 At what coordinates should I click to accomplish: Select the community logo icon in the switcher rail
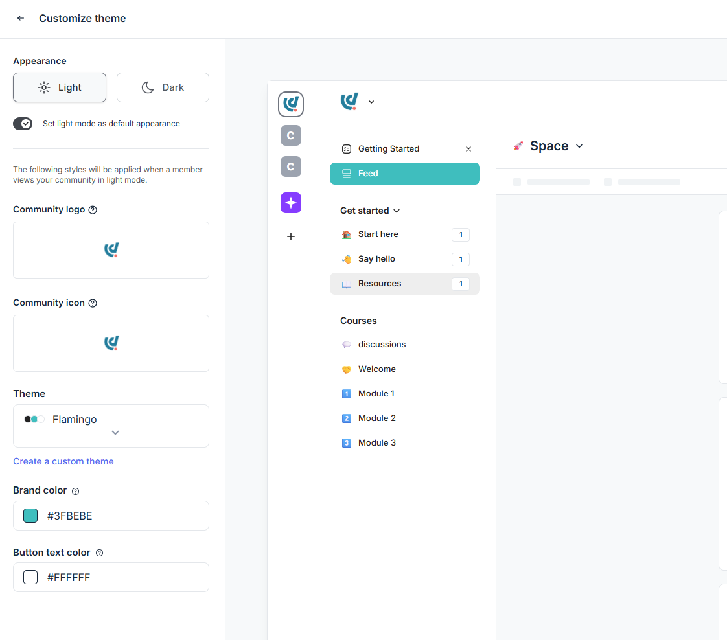click(x=291, y=104)
